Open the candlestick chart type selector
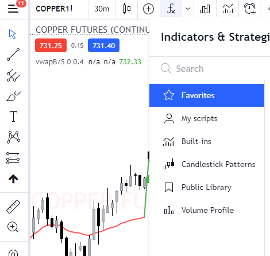This screenshot has height=256, width=270. (x=126, y=9)
